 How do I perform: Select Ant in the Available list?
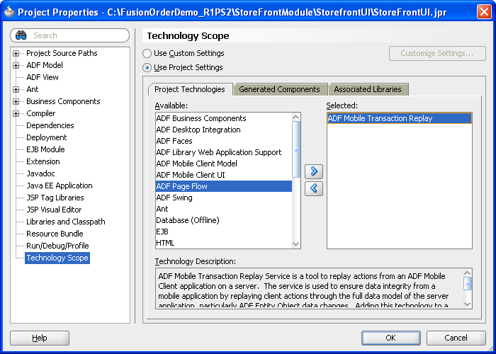pos(224,210)
